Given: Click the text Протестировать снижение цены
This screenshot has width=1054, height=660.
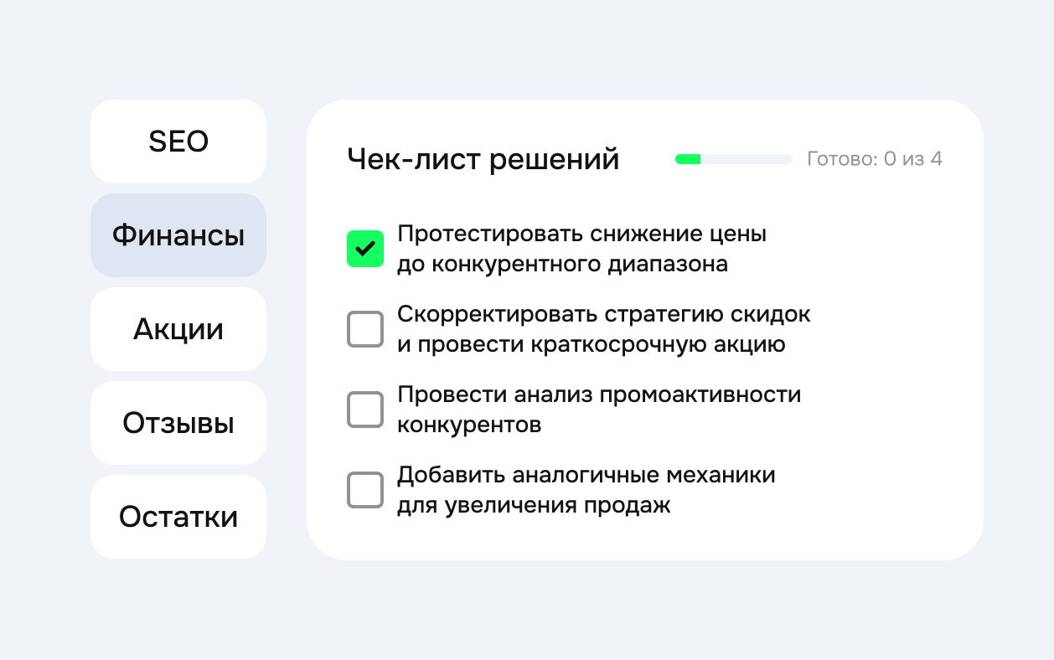Looking at the screenshot, I should tap(582, 234).
